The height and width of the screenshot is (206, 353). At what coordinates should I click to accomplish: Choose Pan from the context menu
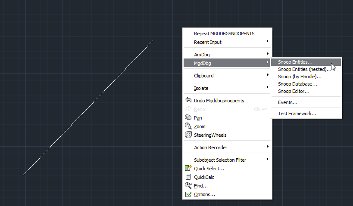point(227,118)
